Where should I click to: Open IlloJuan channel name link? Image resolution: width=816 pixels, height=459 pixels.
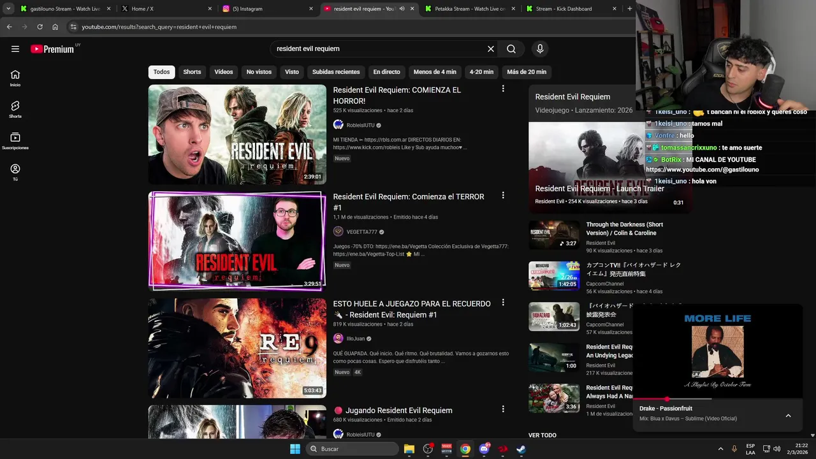[355, 339]
